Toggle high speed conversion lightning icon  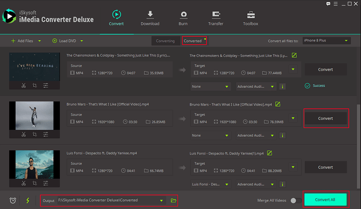click(x=28, y=201)
